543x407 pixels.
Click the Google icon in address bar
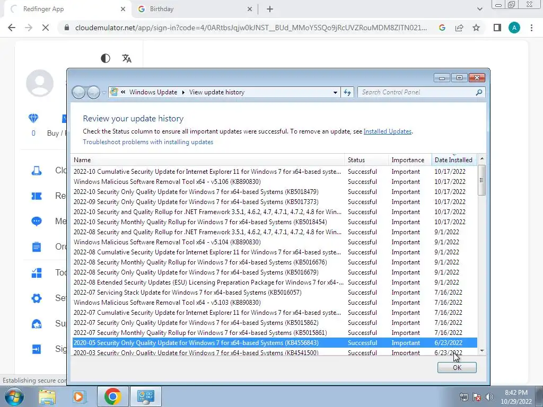[x=442, y=28]
